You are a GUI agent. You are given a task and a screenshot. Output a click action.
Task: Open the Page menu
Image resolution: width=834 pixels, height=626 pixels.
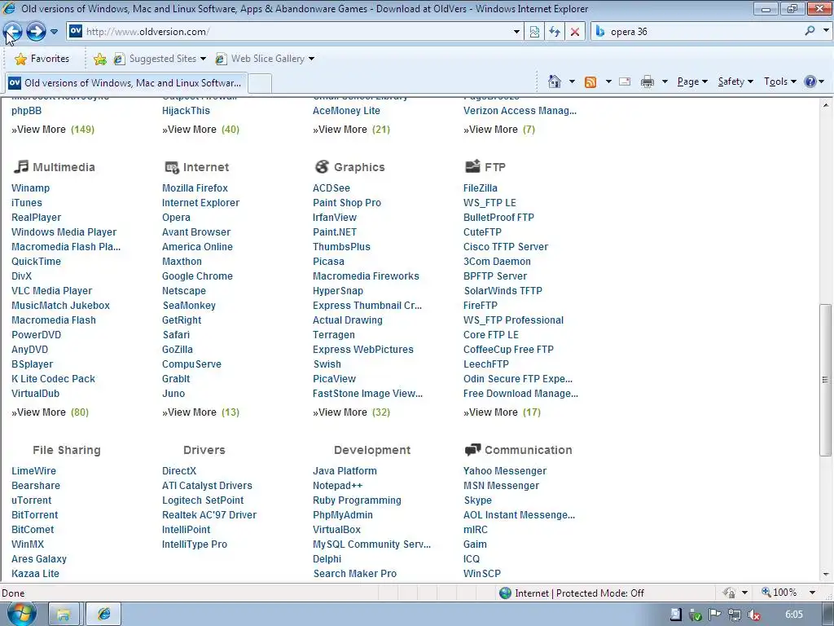[x=692, y=82]
